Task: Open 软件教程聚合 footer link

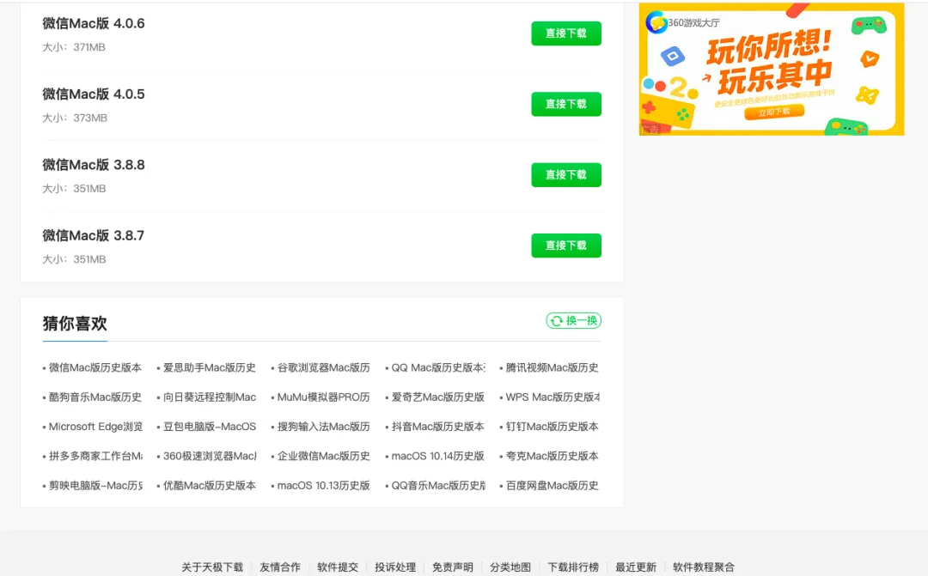Action: pos(703,567)
